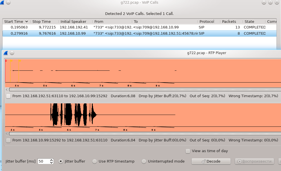Select Use RTP timestamp mode
The image size is (281, 171).
94,161
